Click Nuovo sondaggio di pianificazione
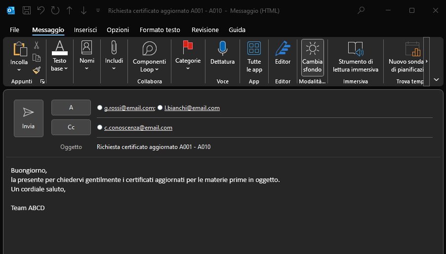Screen dimensions: 446x254 pyautogui.click(x=406, y=57)
